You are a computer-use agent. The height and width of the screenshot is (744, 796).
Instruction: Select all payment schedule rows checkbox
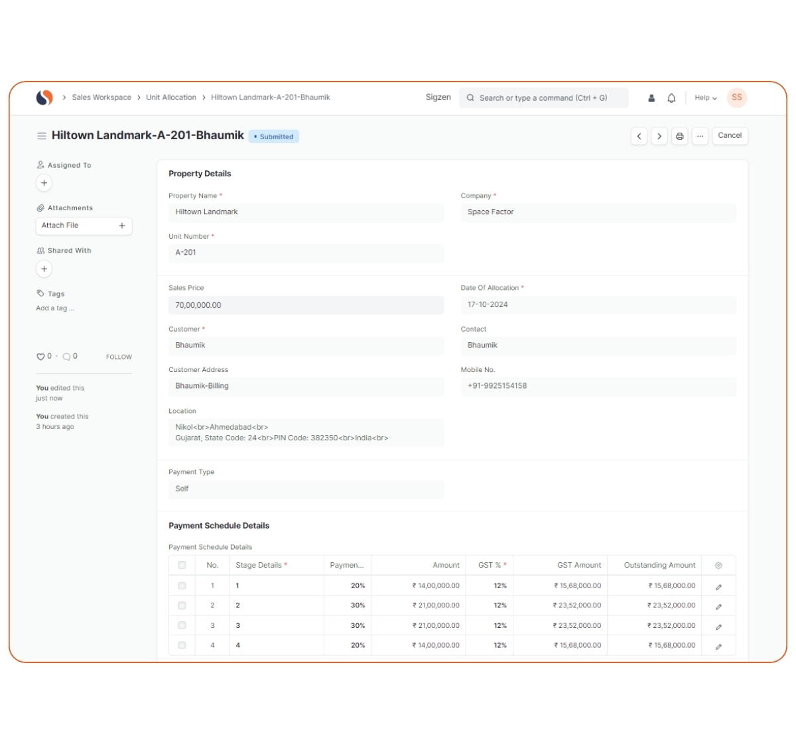point(182,566)
